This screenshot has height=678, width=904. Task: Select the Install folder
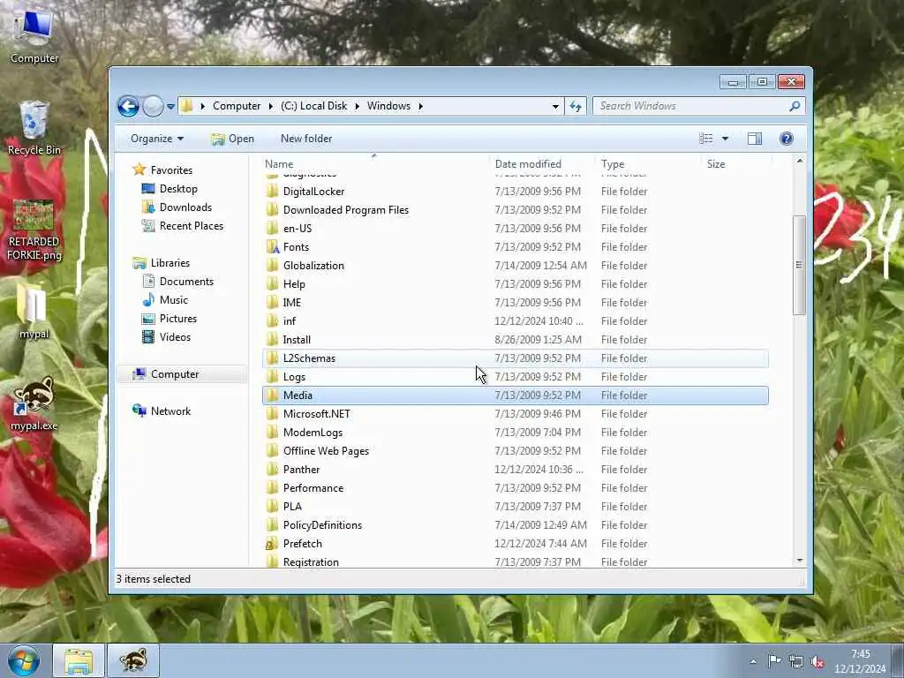297,340
